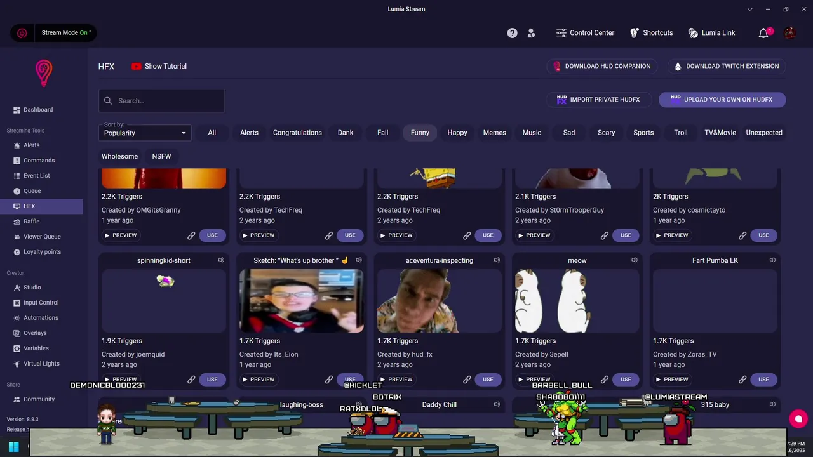
Task: Preview the OMGitsGranny effect
Action: point(121,235)
